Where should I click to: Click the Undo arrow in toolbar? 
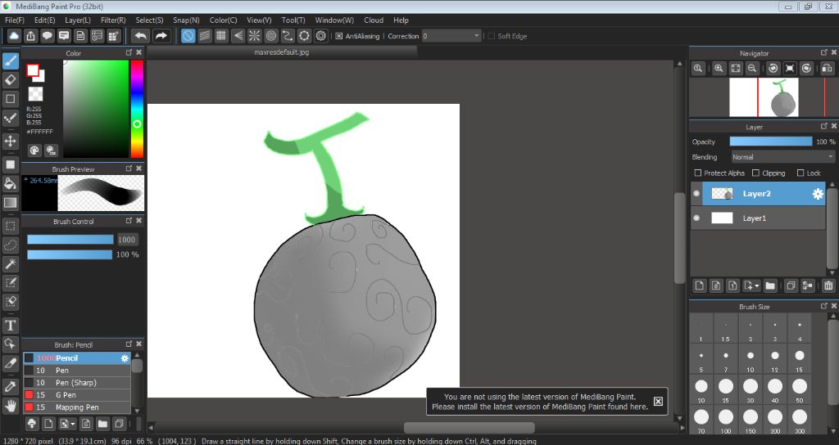pos(141,36)
